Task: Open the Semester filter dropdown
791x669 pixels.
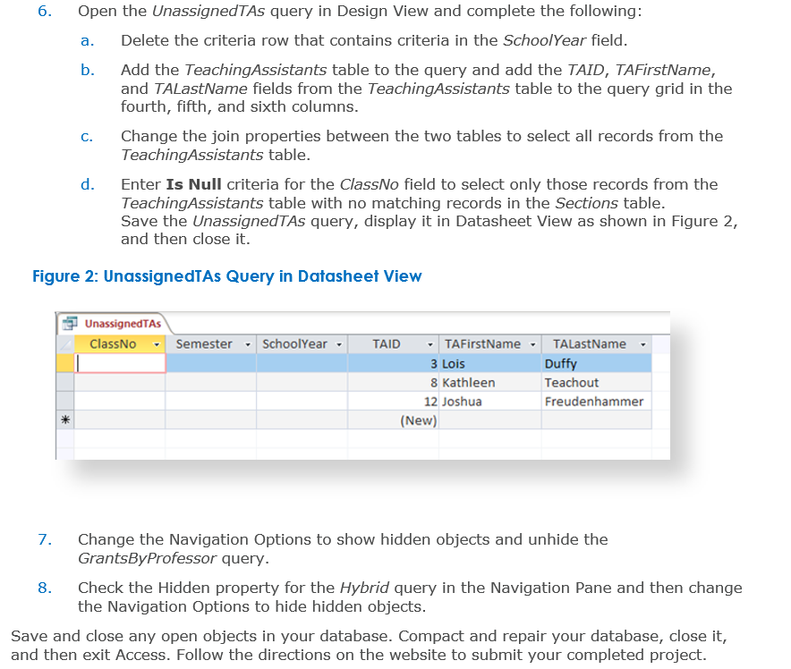Action: pyautogui.click(x=248, y=343)
